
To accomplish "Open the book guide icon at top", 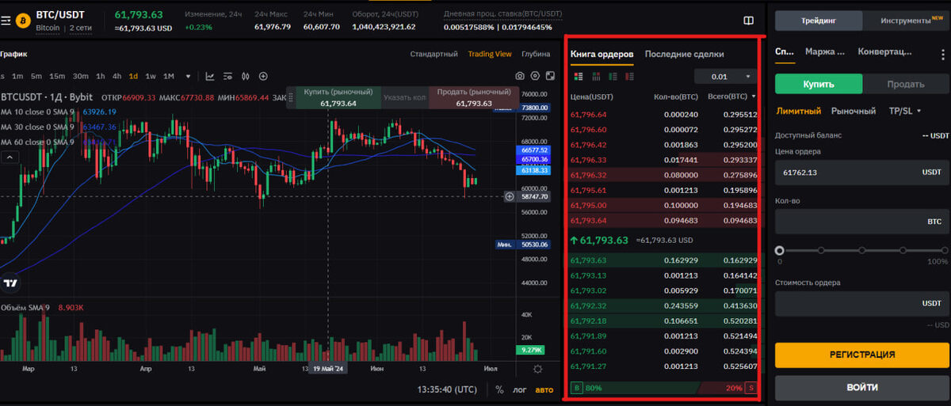I will coord(749,21).
